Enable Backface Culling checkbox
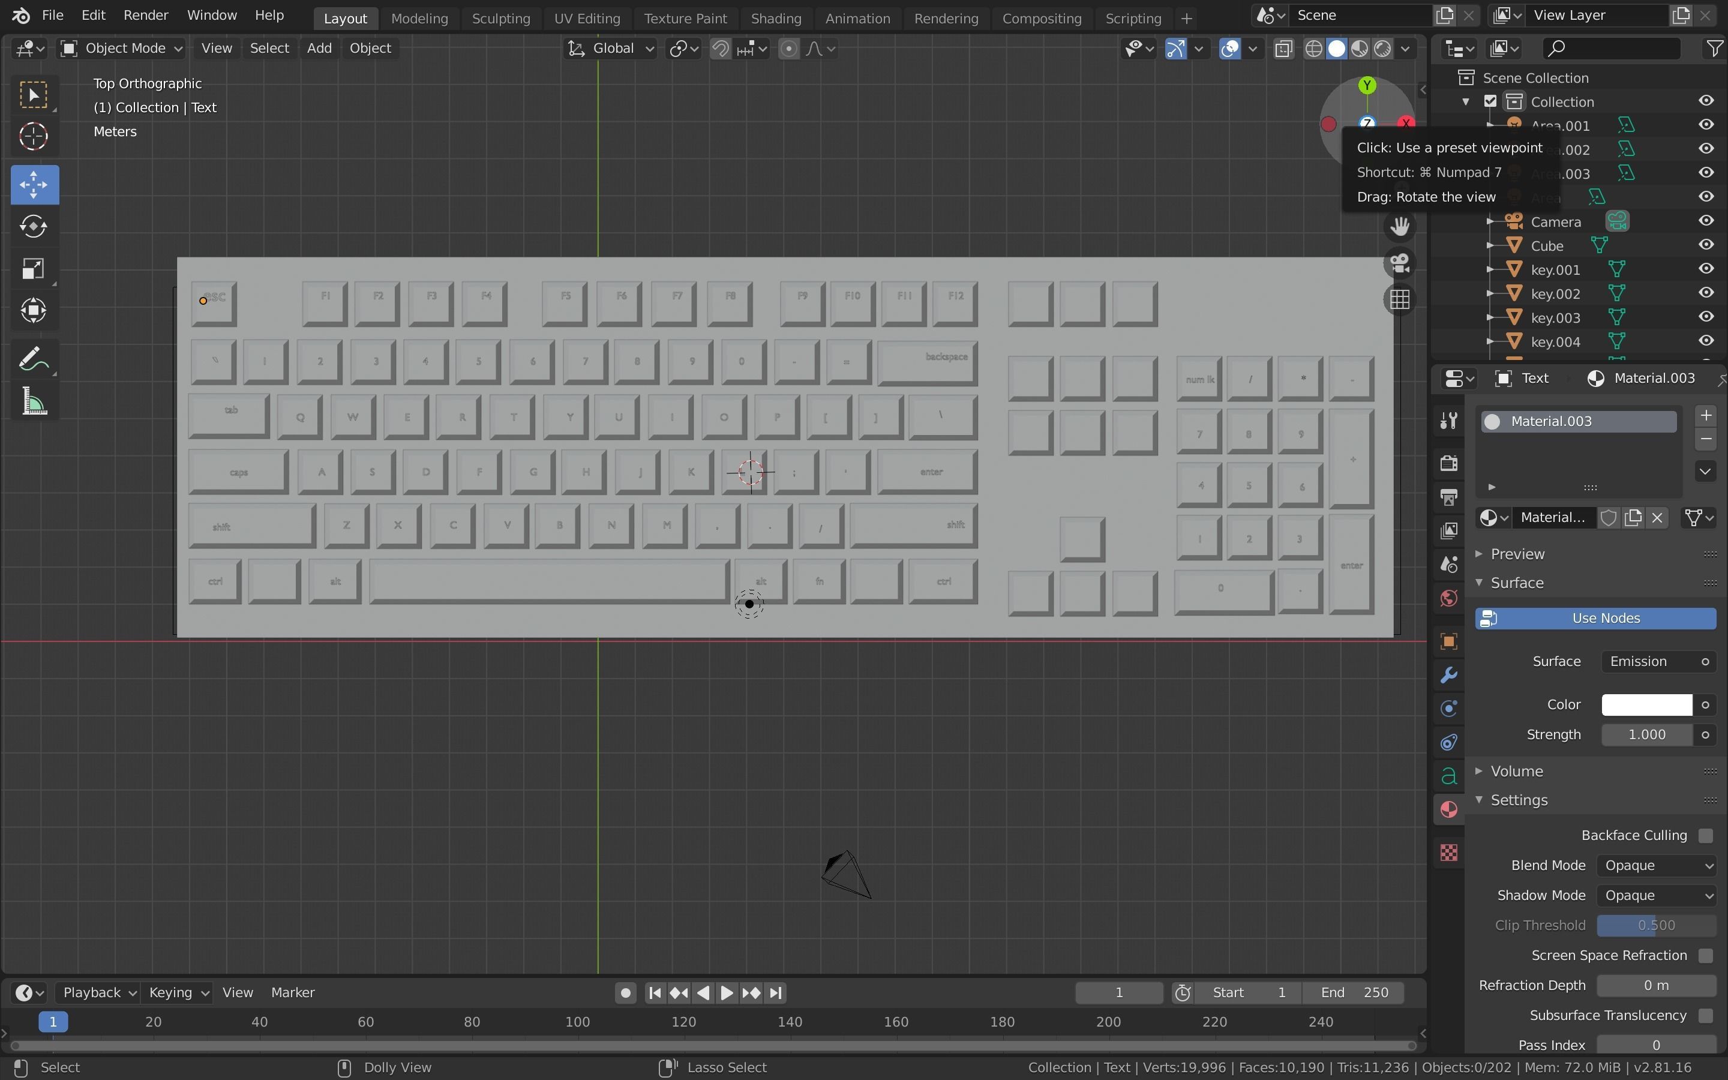Viewport: 1728px width, 1080px height. pos(1705,836)
